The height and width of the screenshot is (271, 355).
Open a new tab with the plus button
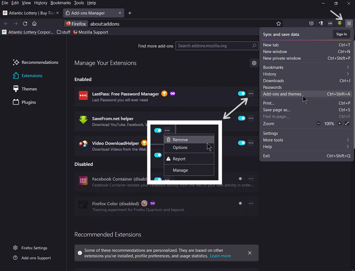point(130,13)
